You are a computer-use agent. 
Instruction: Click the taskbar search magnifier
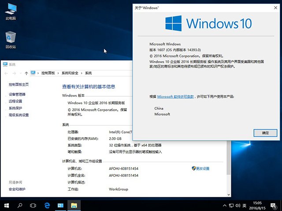coord(20,205)
